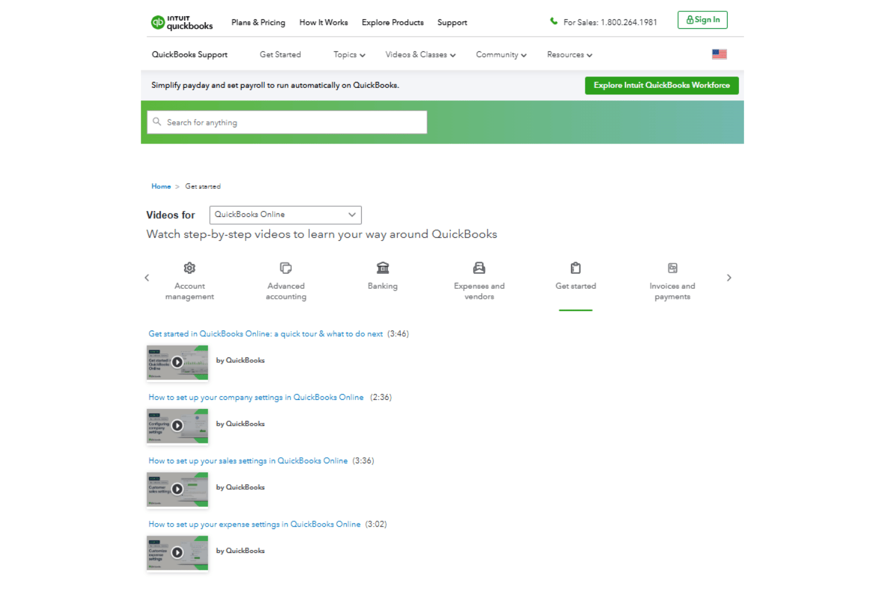Image resolution: width=885 pixels, height=590 pixels.
Task: Expand the Topics dropdown menu
Action: tap(349, 55)
